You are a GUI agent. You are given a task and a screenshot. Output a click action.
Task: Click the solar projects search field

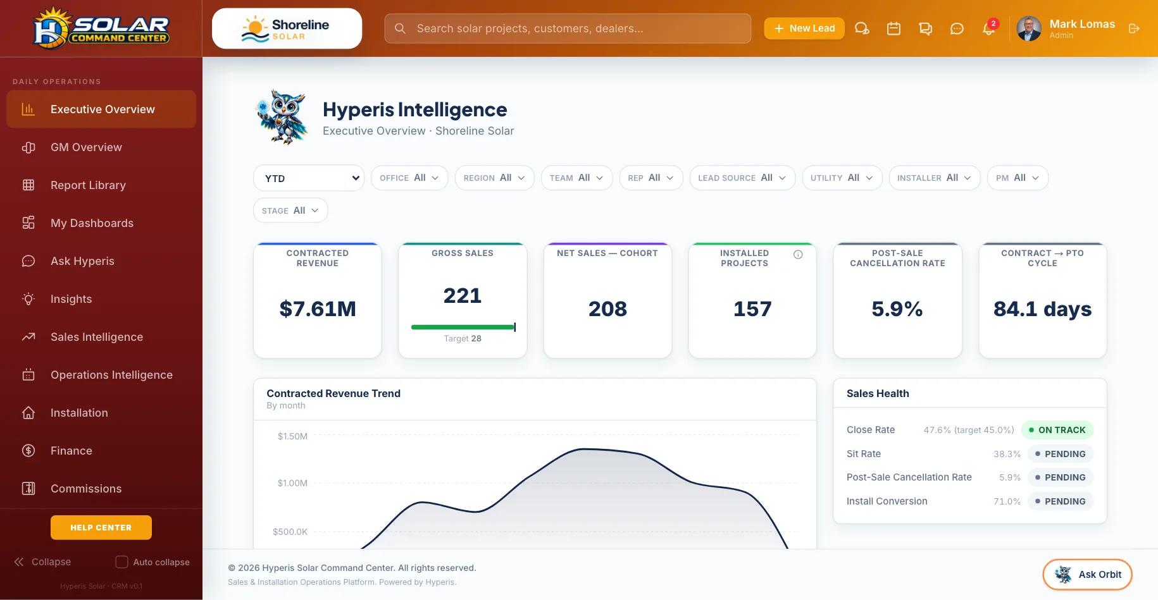coord(568,28)
